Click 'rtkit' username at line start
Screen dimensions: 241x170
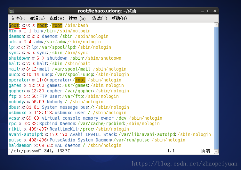tap(15, 129)
